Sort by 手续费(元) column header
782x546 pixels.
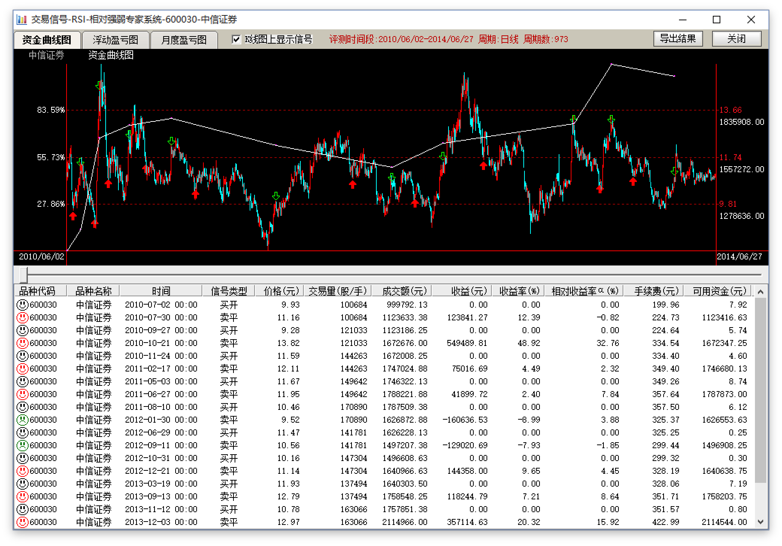point(653,291)
